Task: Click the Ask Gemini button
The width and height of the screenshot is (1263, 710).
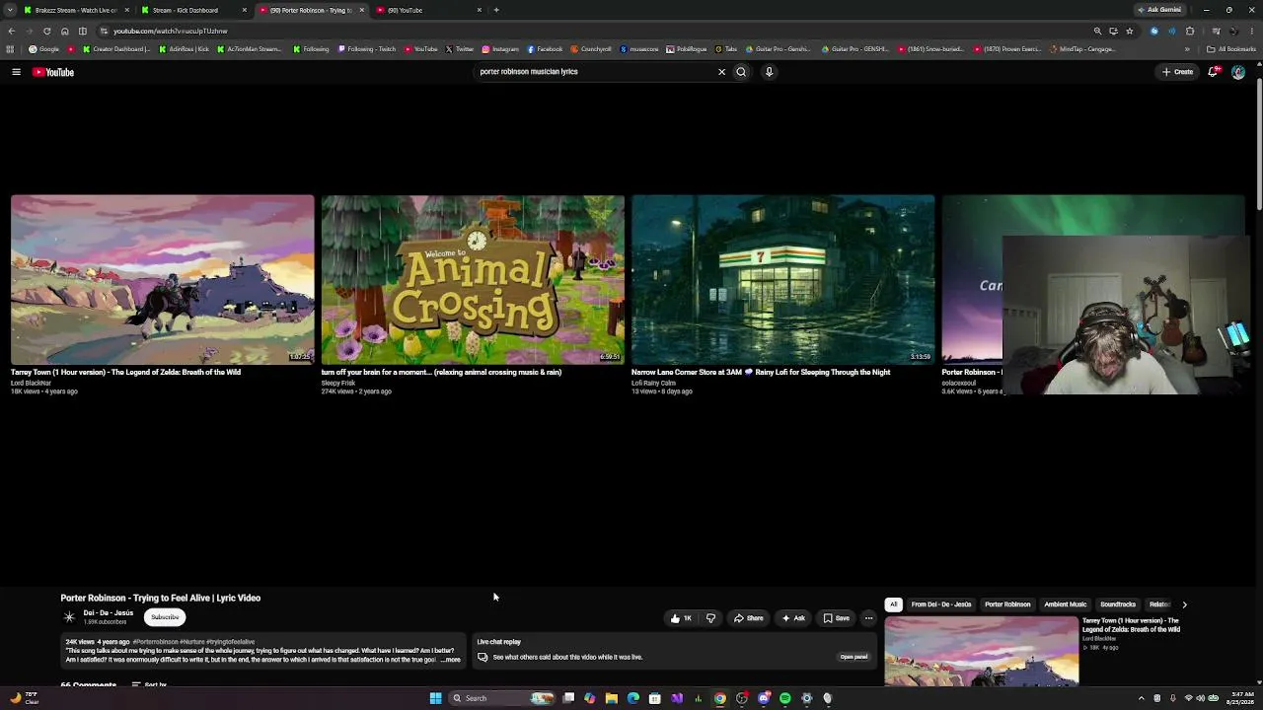Action: point(1159,10)
